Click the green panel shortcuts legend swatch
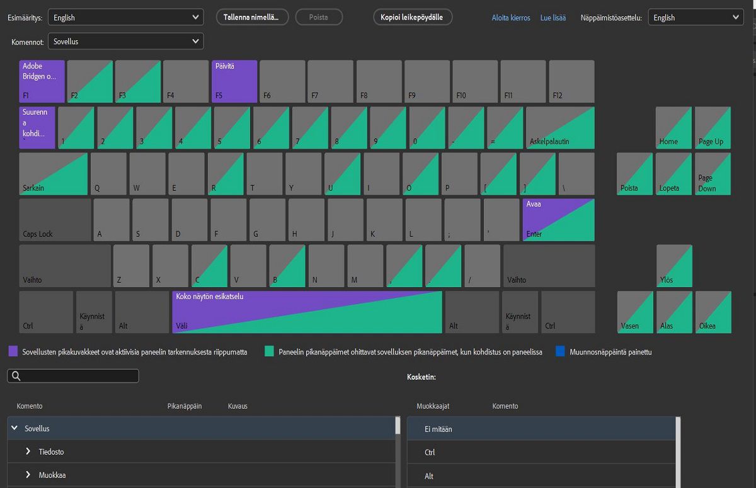 (x=270, y=351)
